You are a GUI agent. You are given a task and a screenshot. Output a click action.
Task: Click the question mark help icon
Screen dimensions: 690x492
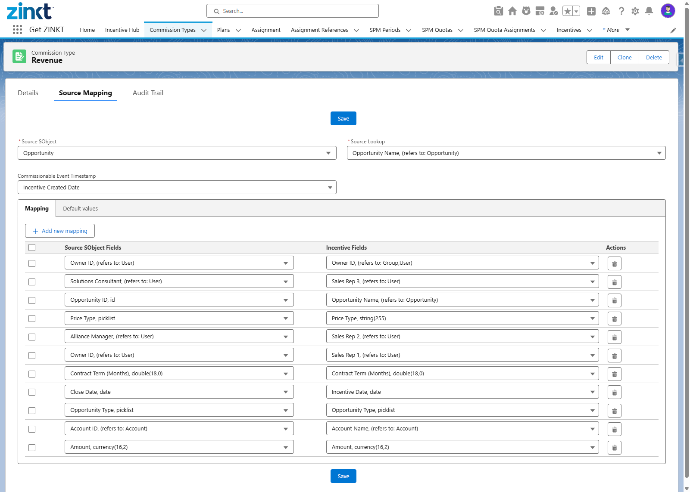[x=621, y=11]
